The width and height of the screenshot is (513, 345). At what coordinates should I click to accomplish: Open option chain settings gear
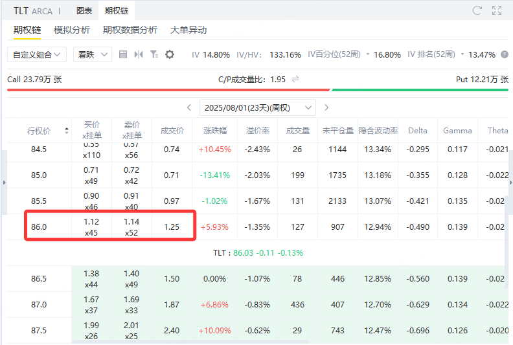(170, 54)
